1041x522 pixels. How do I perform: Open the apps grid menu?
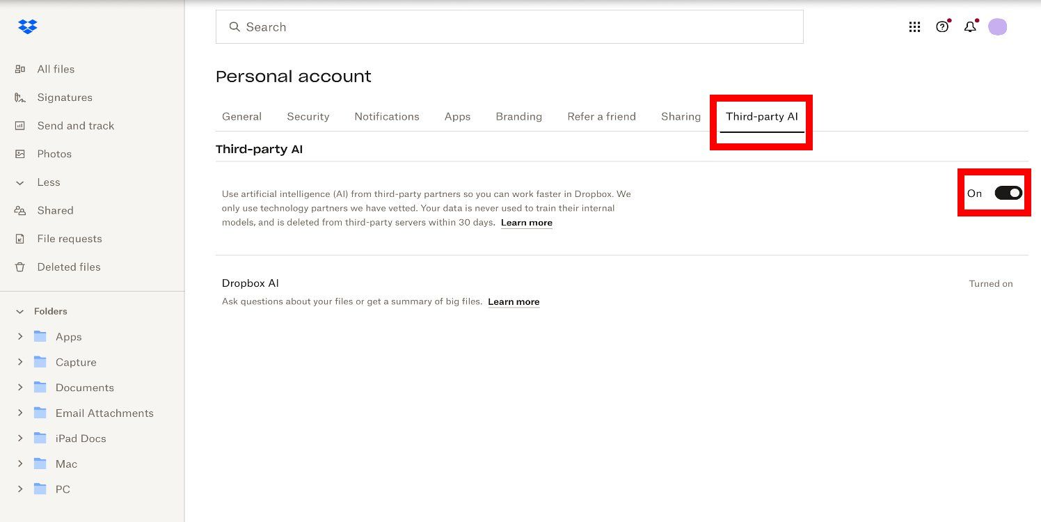point(914,27)
